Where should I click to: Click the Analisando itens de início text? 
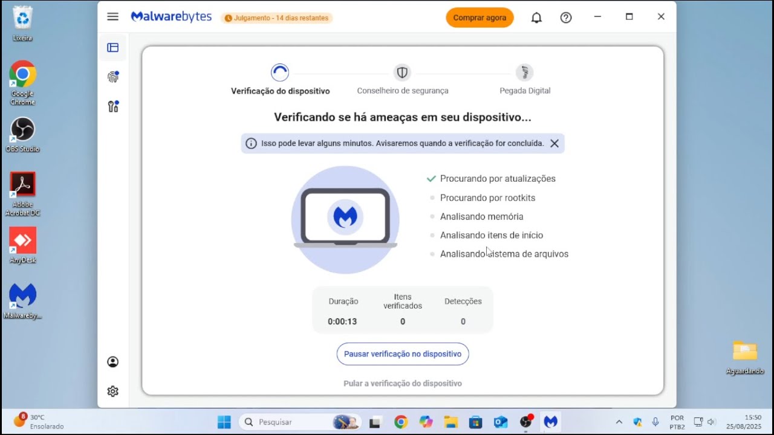[x=492, y=236]
